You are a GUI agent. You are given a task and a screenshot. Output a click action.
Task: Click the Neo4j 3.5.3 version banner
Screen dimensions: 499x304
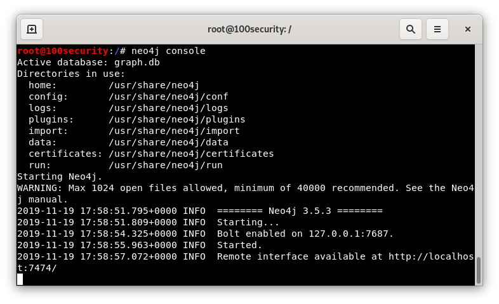click(300, 211)
